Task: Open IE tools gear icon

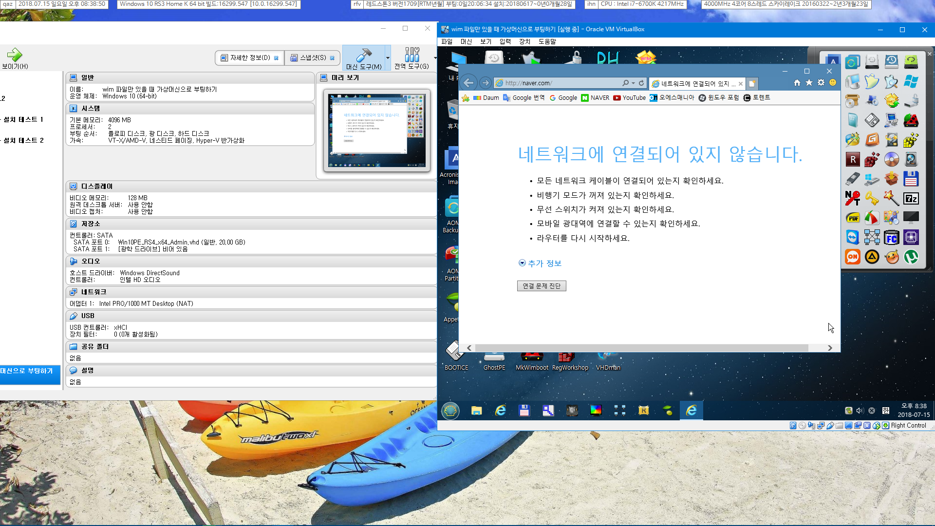Action: pos(821,83)
